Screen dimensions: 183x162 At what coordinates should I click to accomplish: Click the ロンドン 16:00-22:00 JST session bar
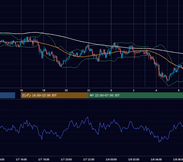(54, 95)
